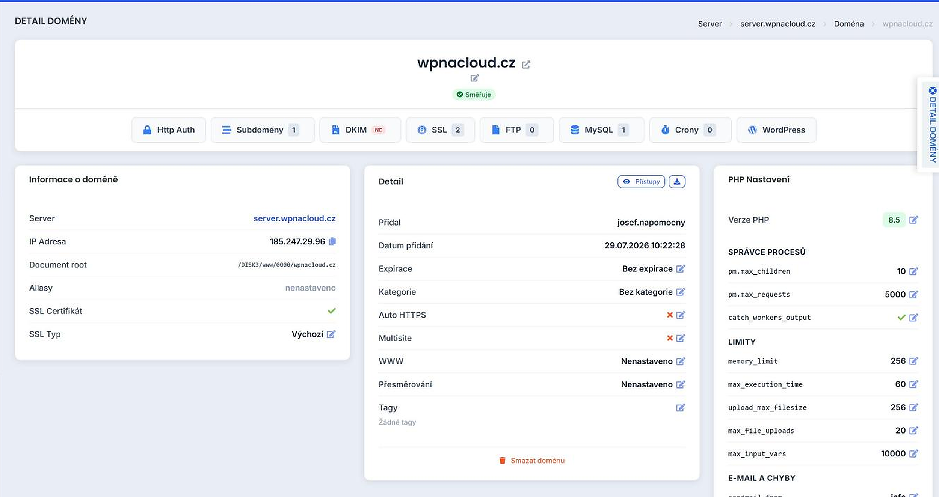
Task: Click the josef.napomocny user value
Action: pyautogui.click(x=651, y=223)
